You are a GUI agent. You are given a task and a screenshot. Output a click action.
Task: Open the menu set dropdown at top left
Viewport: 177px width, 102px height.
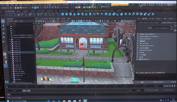(x=7, y=8)
